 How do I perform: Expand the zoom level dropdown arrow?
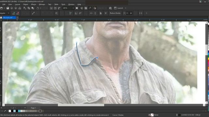[73, 8]
